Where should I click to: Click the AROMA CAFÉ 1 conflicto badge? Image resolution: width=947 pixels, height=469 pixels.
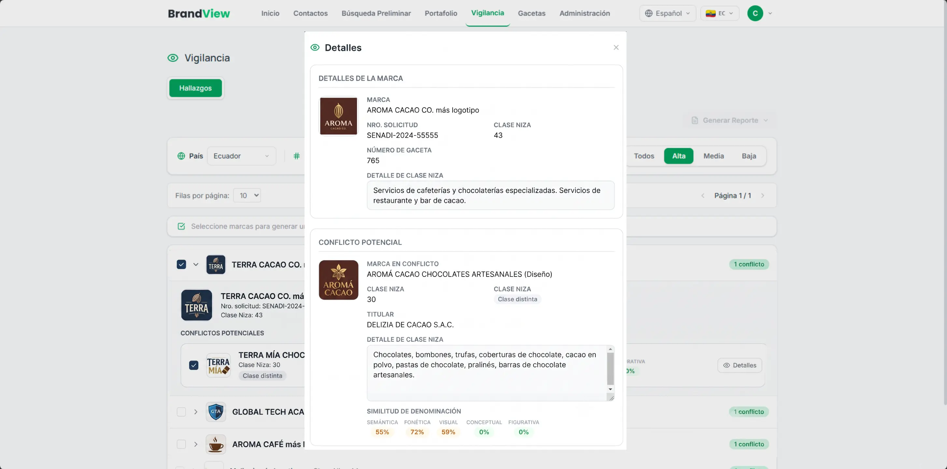click(749, 444)
